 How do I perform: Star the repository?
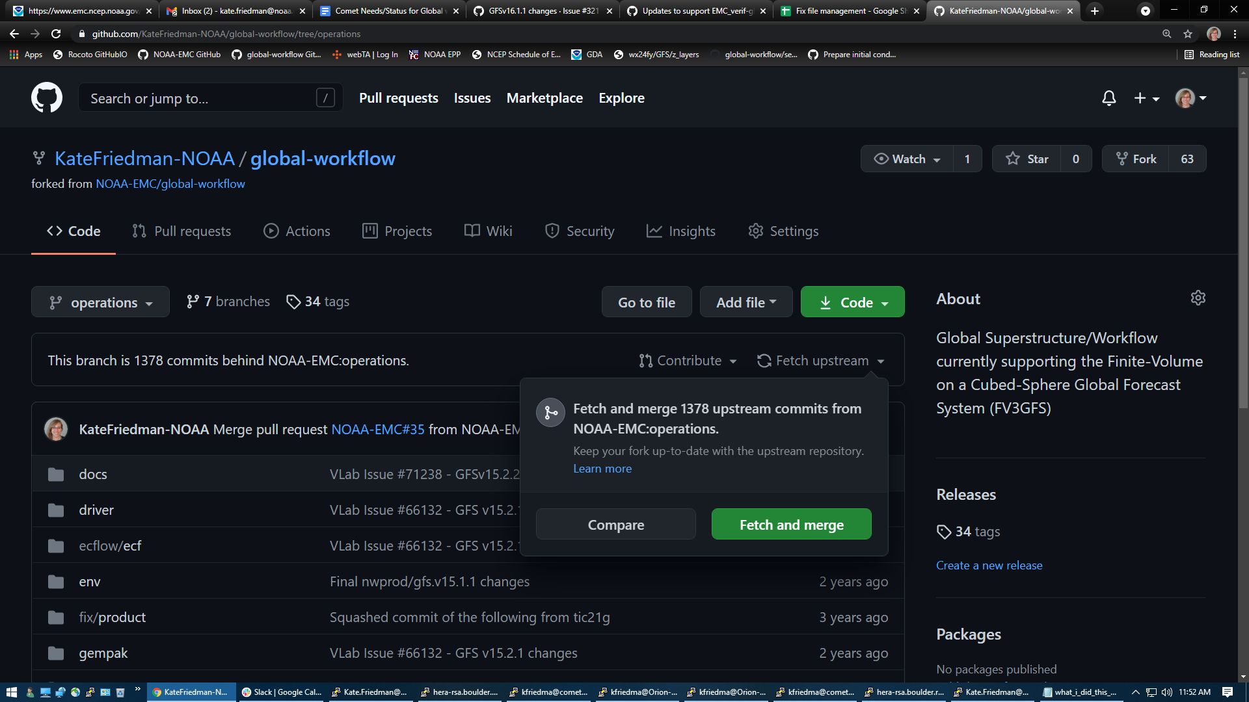tap(1027, 159)
